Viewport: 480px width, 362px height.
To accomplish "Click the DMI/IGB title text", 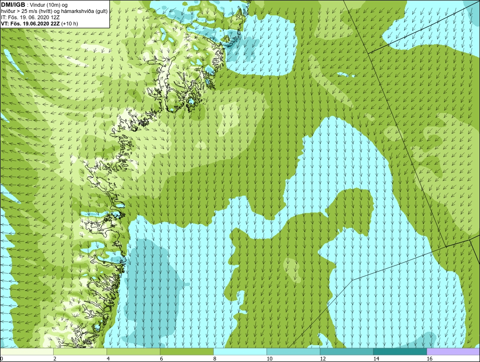I will click(13, 5).
